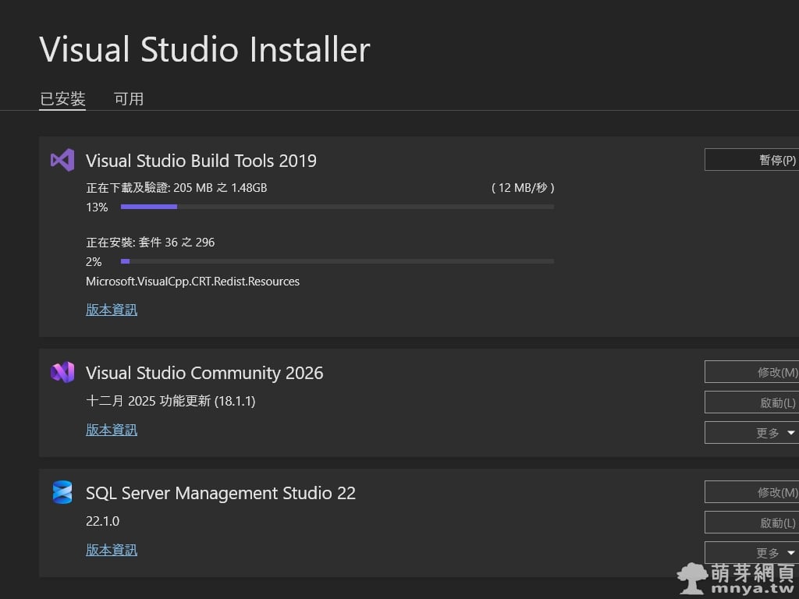Open the 版本資訊 link under Build Tools 2019
799x599 pixels.
coord(112,310)
